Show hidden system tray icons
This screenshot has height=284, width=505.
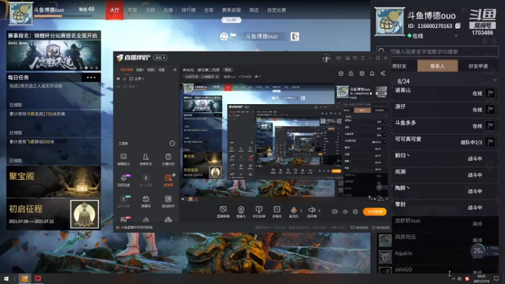coord(453,278)
